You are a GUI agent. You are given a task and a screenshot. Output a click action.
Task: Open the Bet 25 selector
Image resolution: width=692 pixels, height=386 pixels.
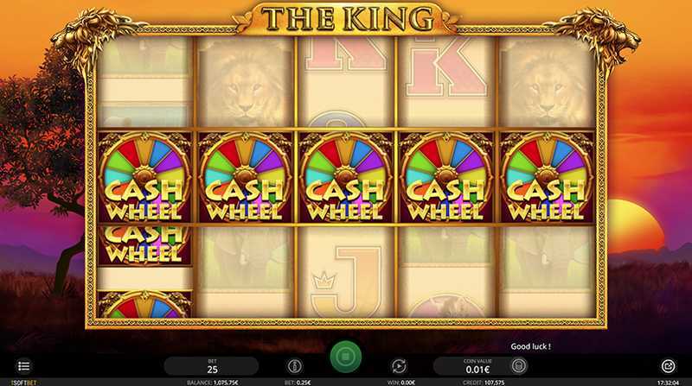pos(211,366)
